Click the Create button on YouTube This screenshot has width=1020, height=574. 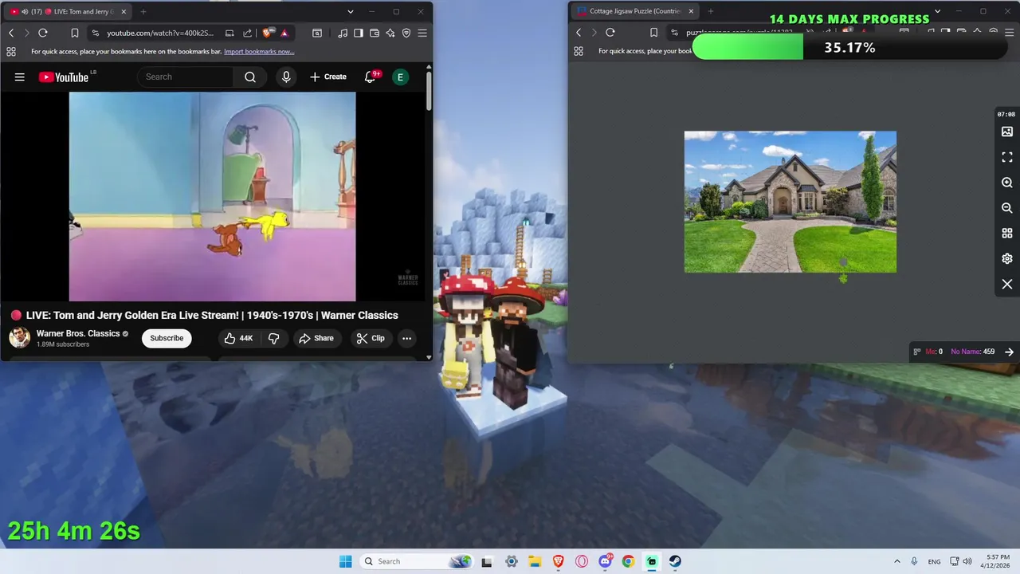tap(328, 77)
